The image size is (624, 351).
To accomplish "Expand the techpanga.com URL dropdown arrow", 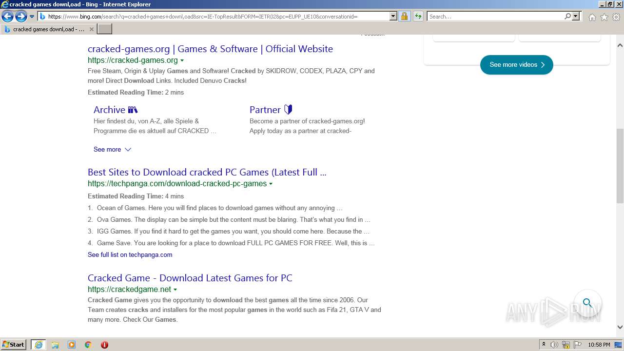I will click(271, 184).
